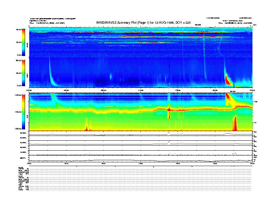Click the 16:00 tick label under RAD1
The height and width of the screenshot is (210, 272).
(178, 90)
